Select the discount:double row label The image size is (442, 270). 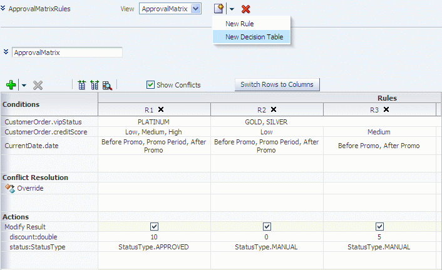pos(34,237)
